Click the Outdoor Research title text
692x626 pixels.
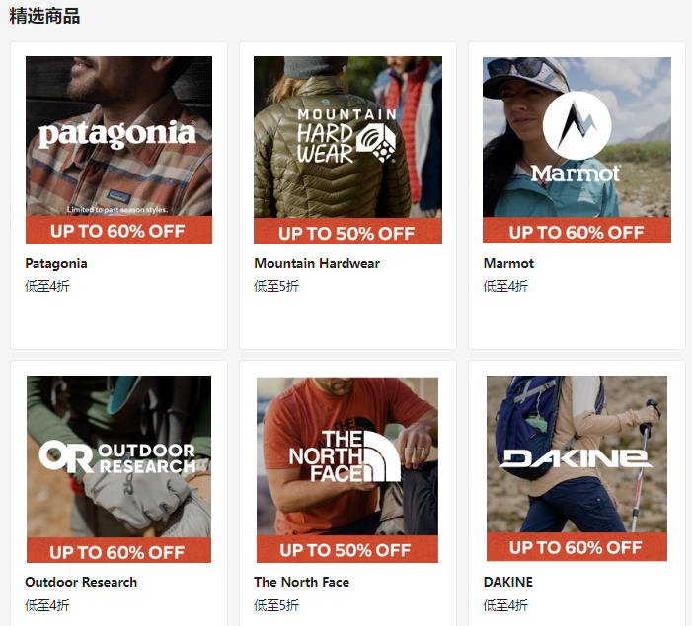81,582
